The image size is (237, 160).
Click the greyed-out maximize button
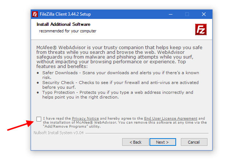(187, 14)
